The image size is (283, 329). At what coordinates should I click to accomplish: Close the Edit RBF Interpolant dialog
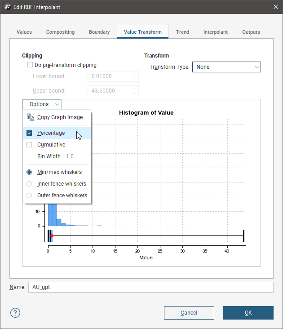275,7
